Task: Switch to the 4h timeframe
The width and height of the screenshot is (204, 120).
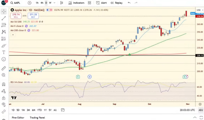Action: coord(42,3)
